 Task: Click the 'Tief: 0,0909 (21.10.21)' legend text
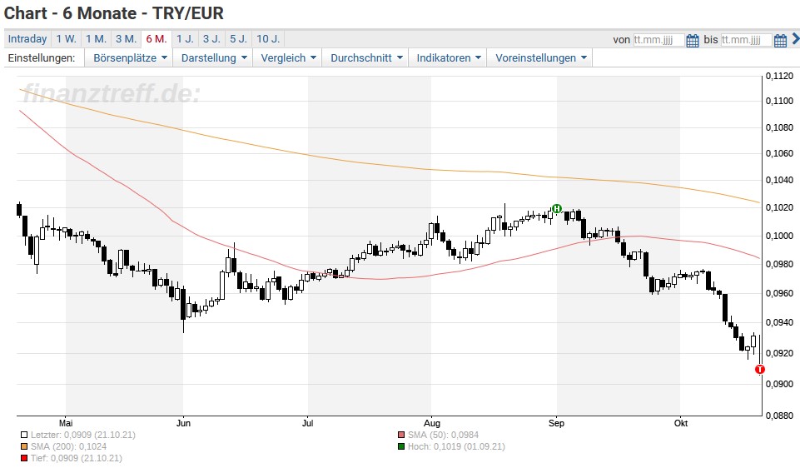pyautogui.click(x=76, y=459)
